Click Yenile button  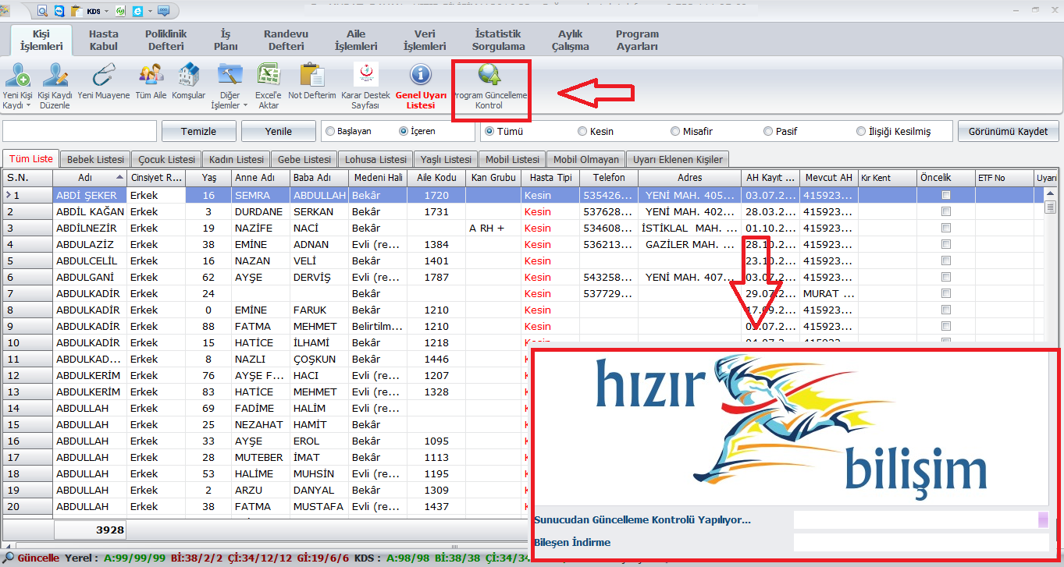[279, 131]
